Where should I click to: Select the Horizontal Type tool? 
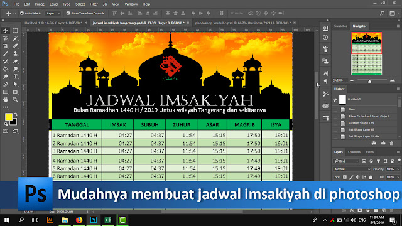pyautogui.click(x=15, y=77)
